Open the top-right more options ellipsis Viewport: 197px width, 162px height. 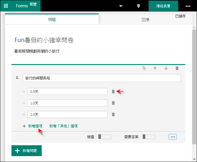188,6
